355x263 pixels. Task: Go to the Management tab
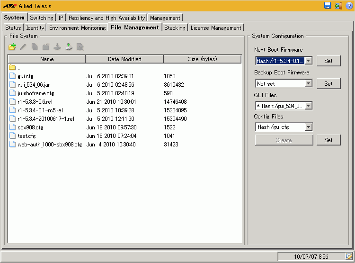165,18
